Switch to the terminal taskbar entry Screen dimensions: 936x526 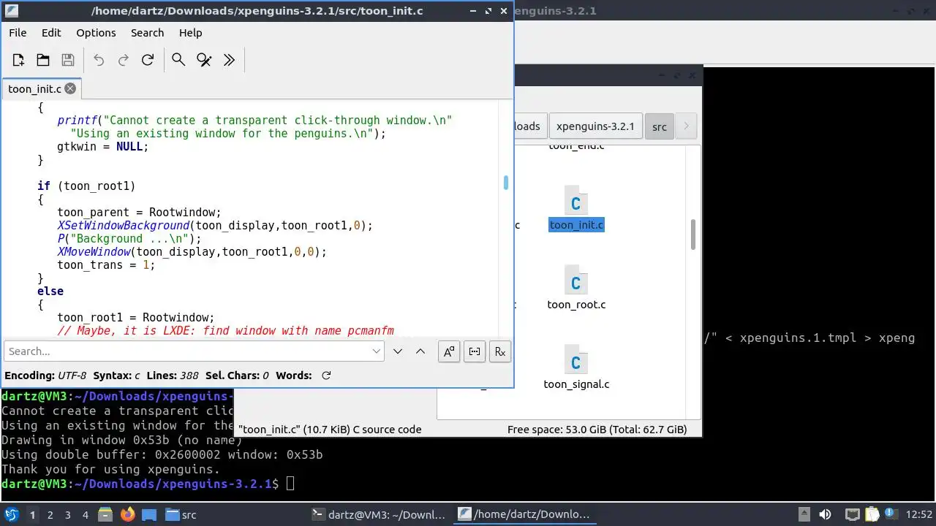[379, 515]
